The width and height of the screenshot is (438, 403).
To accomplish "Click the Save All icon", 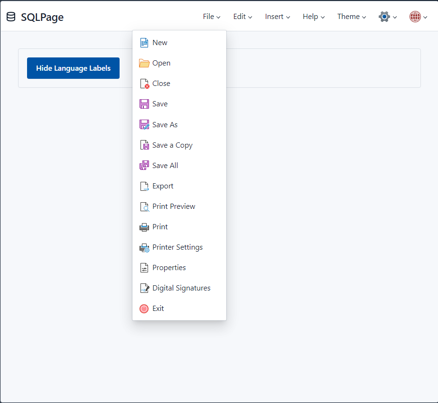I will 144,166.
